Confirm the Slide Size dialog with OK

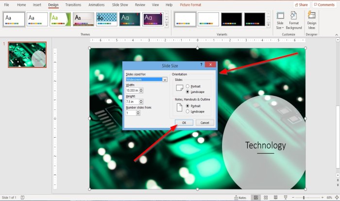pyautogui.click(x=184, y=123)
